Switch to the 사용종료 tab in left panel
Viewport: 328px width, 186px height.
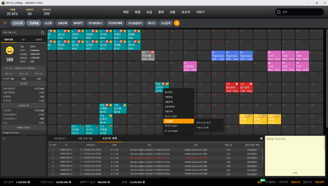coord(39,40)
